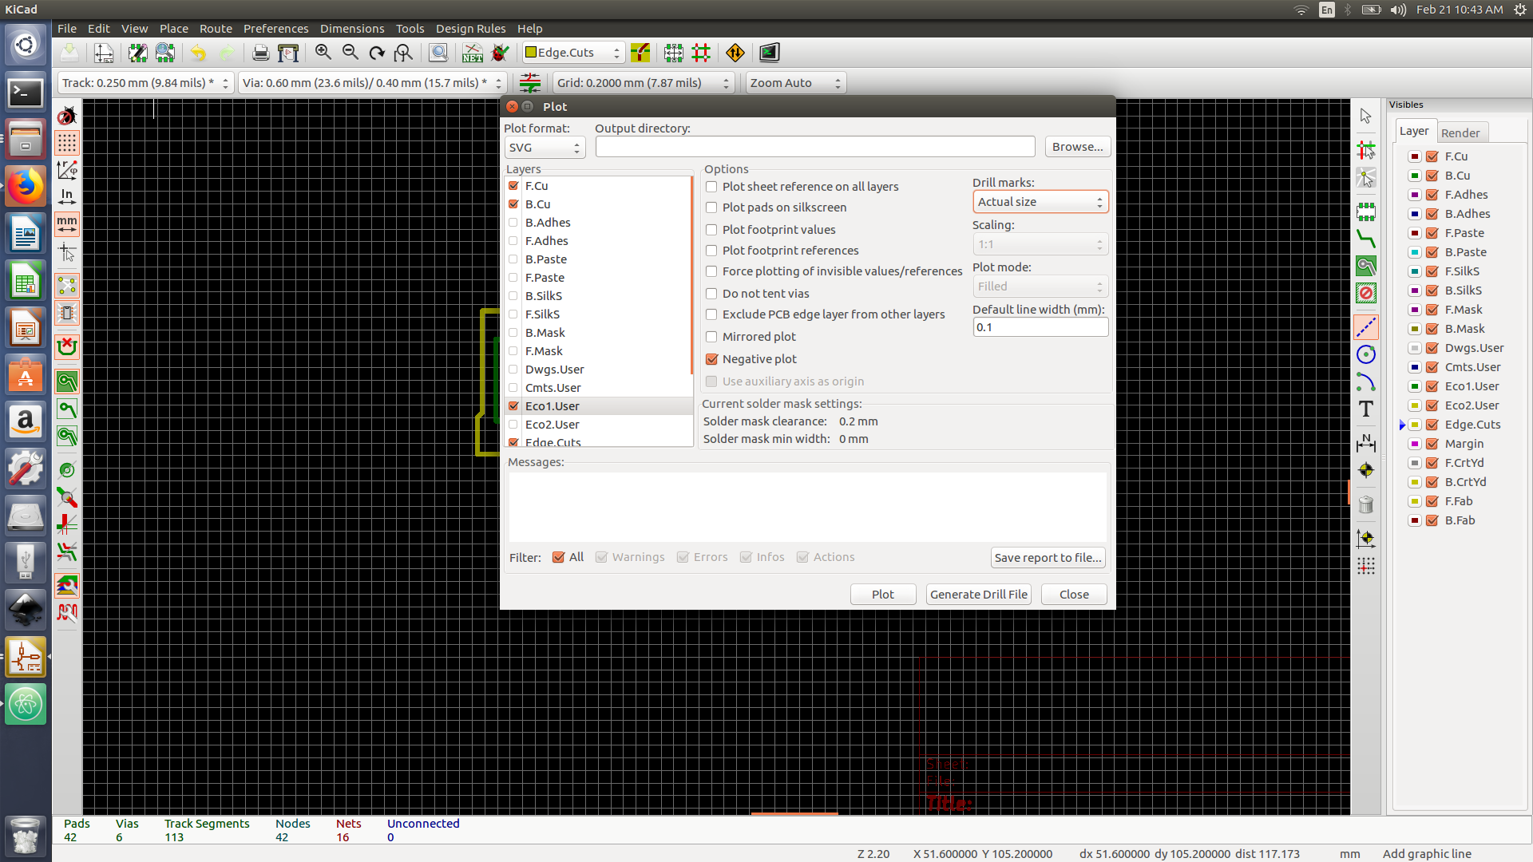1533x862 pixels.
Task: Open the Track width dropdown
Action: tap(145, 83)
